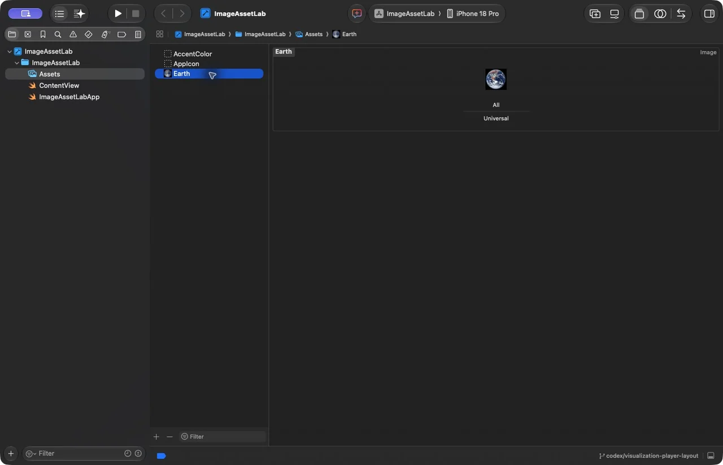This screenshot has width=723, height=465.
Task: Select Assets in the project navigator
Action: point(75,74)
